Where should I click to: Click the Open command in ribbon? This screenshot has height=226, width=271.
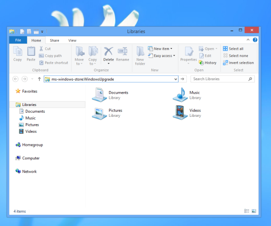pos(206,49)
